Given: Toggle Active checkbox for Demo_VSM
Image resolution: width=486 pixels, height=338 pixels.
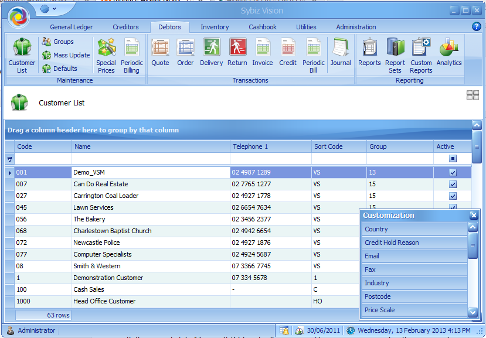Looking at the screenshot, I should 453,173.
